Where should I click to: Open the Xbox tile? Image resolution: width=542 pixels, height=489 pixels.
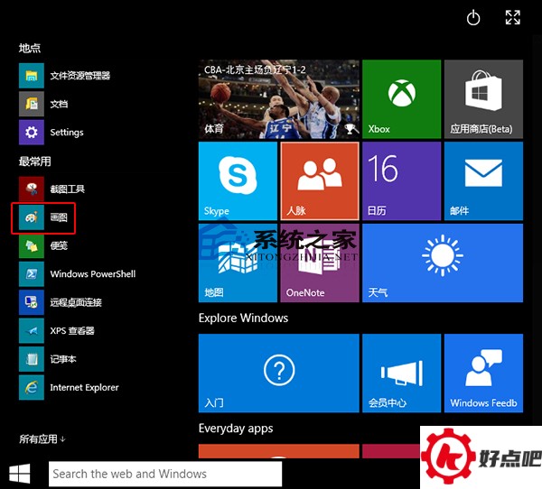tap(402, 99)
